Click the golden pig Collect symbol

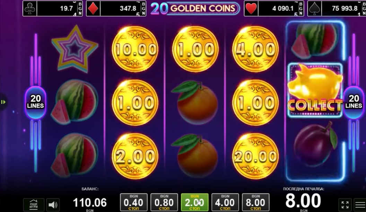tap(315, 90)
